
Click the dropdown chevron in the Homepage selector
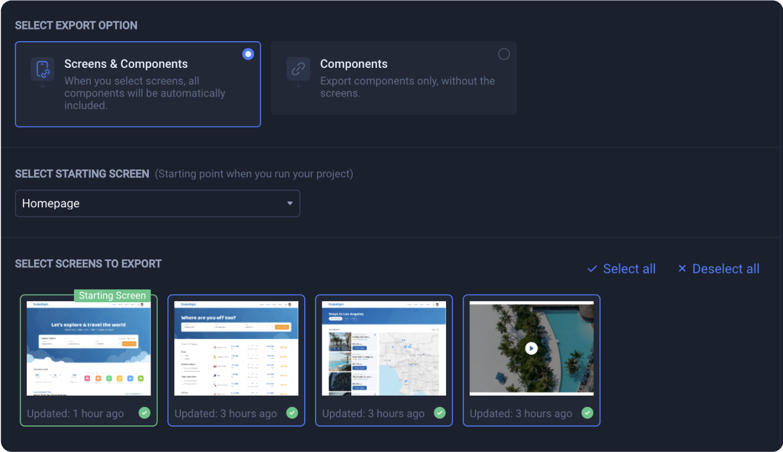[x=290, y=203]
